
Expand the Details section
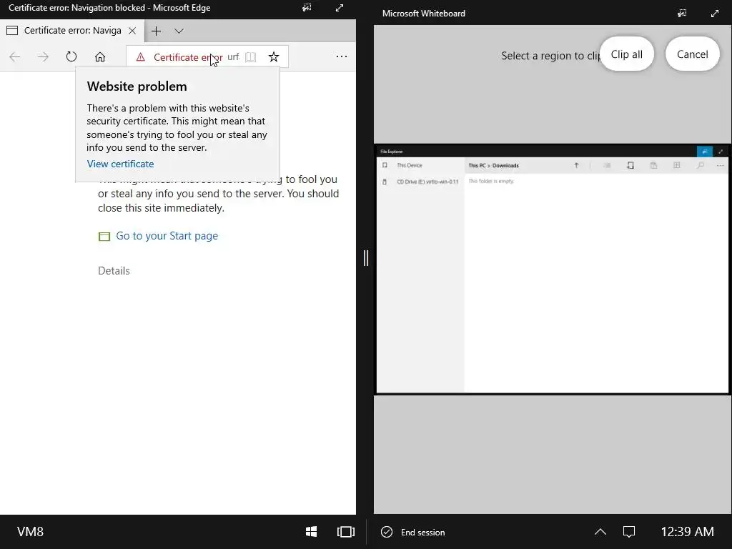114,271
